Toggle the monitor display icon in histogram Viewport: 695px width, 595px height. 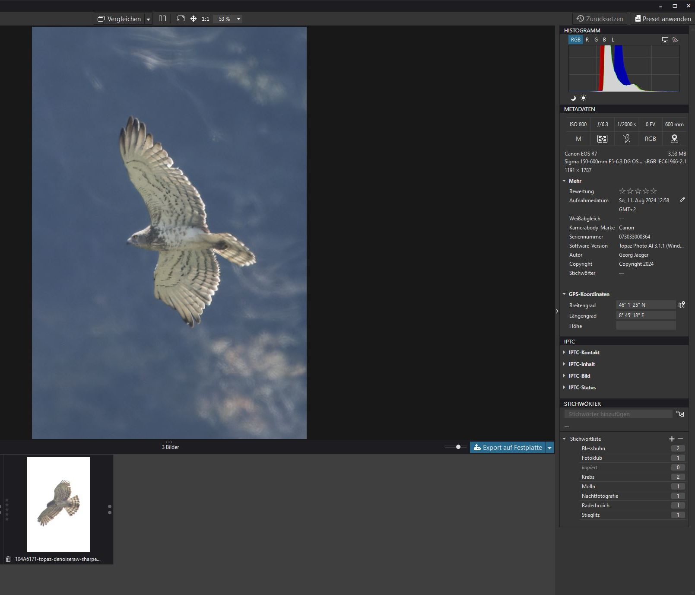tap(665, 40)
